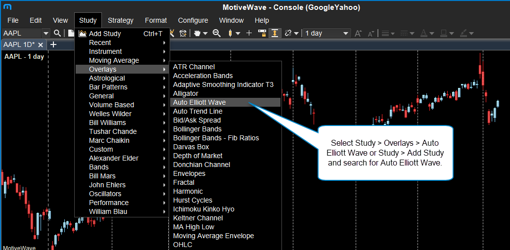Click the decrease font size icon
The image size is (510, 250).
(x=371, y=33)
